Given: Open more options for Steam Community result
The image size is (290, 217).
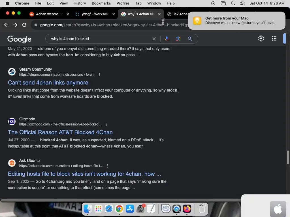Looking at the screenshot, I should [99, 75].
